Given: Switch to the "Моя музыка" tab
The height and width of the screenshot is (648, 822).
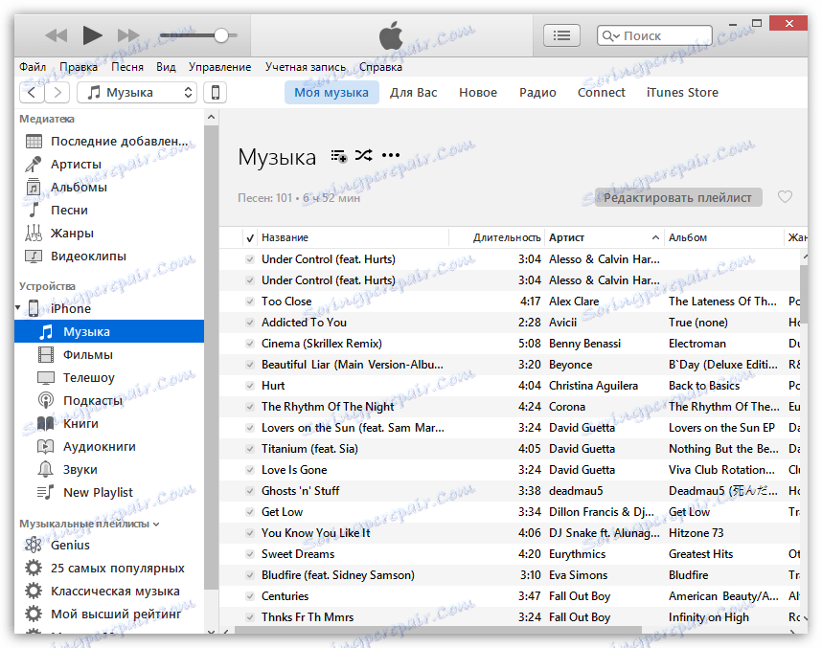Looking at the screenshot, I should tap(331, 93).
